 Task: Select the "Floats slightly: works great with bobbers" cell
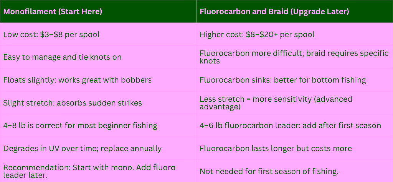pos(77,80)
